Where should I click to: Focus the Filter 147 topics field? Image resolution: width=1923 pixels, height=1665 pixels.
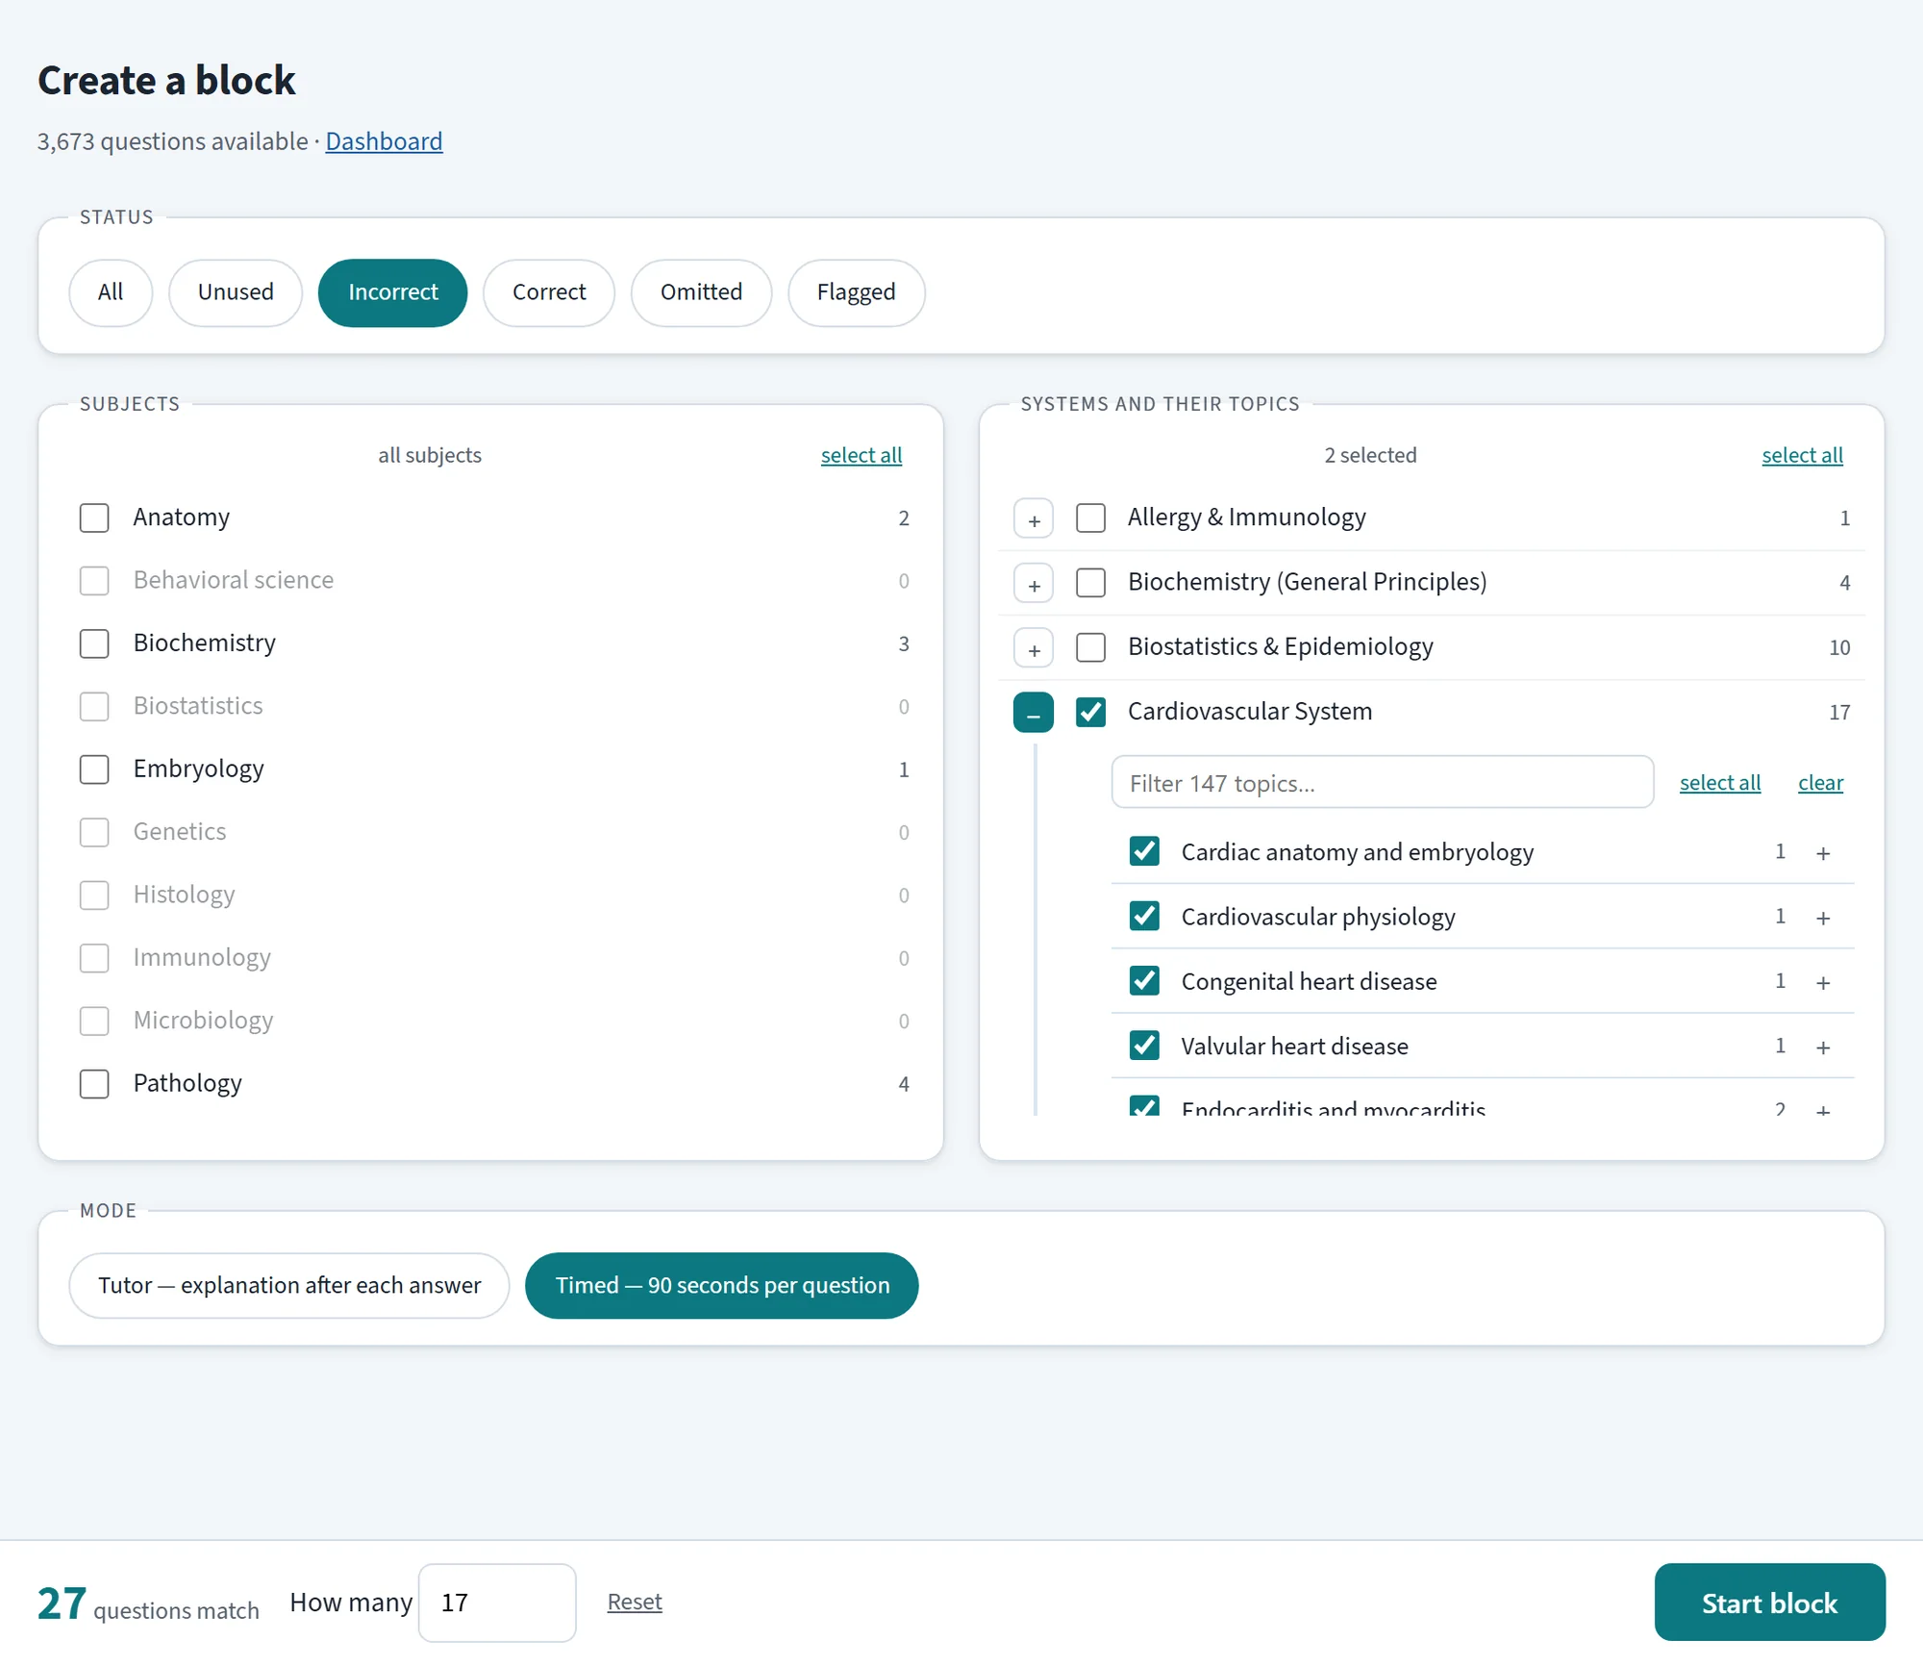[x=1383, y=783]
